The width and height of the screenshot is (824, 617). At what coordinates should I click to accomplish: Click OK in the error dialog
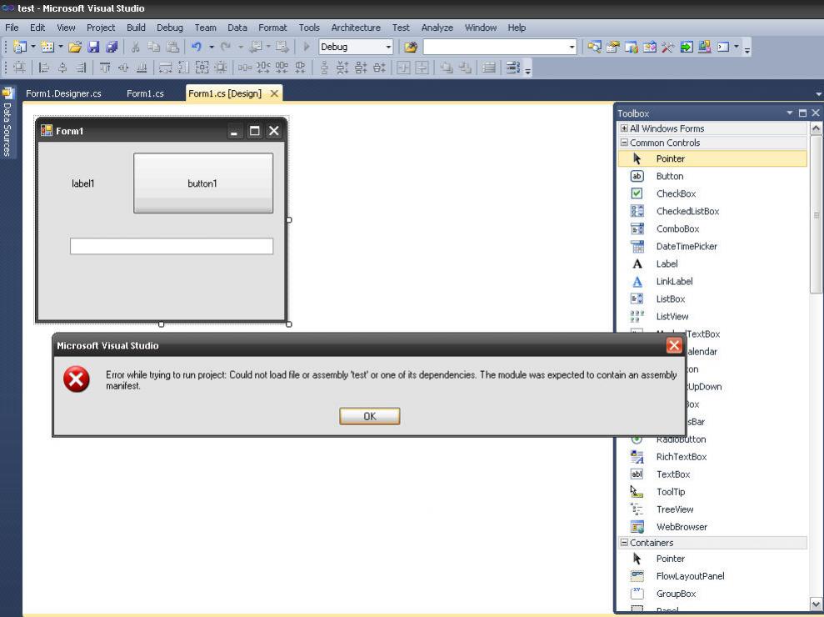[x=369, y=416]
